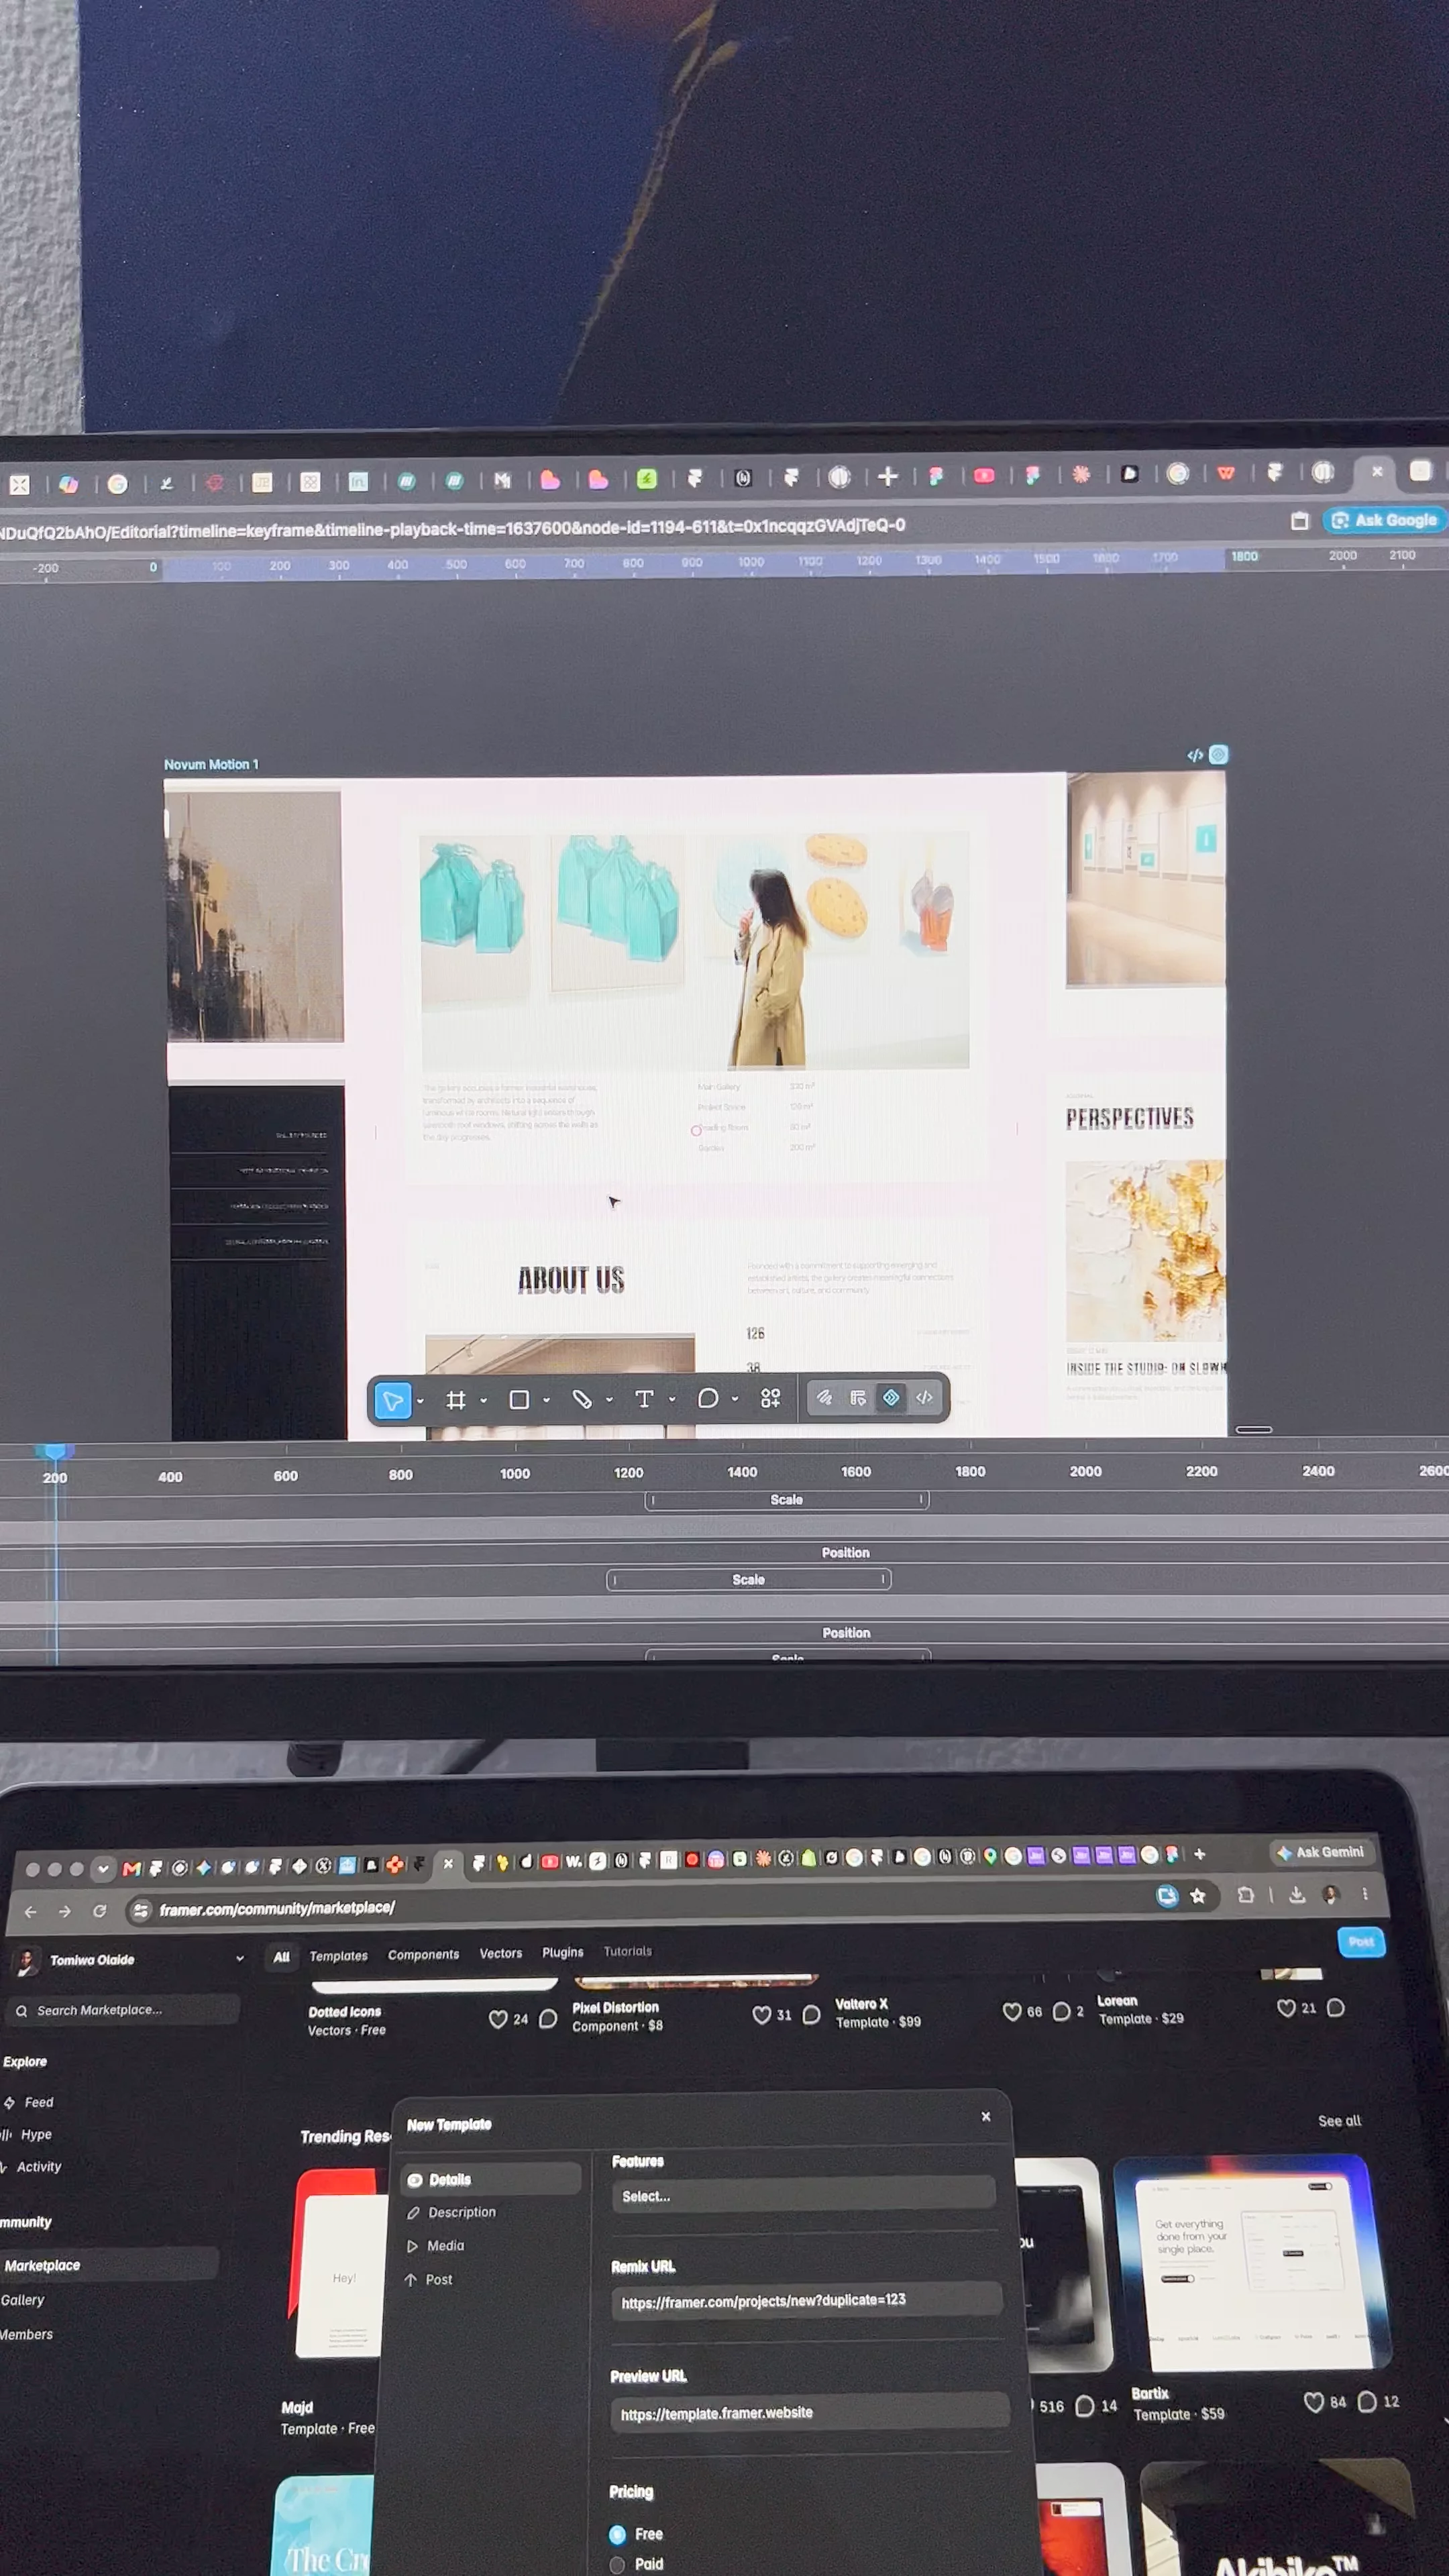This screenshot has height=2576, width=1449.
Task: Select the Rectangle shape tool
Action: (x=519, y=1400)
